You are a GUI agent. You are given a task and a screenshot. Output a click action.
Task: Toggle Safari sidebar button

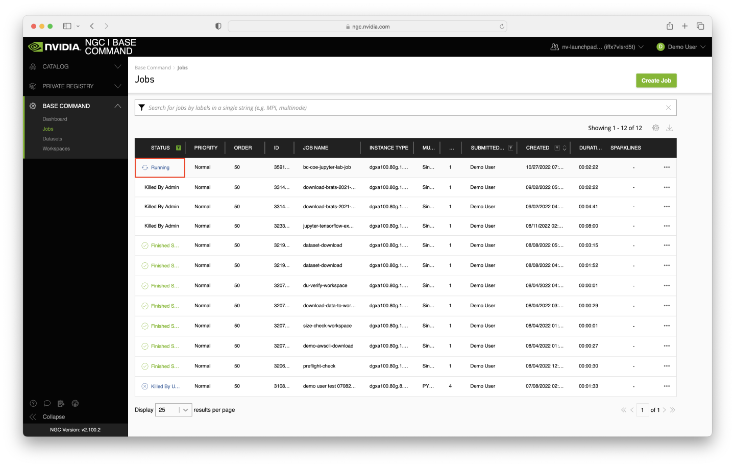click(x=67, y=26)
